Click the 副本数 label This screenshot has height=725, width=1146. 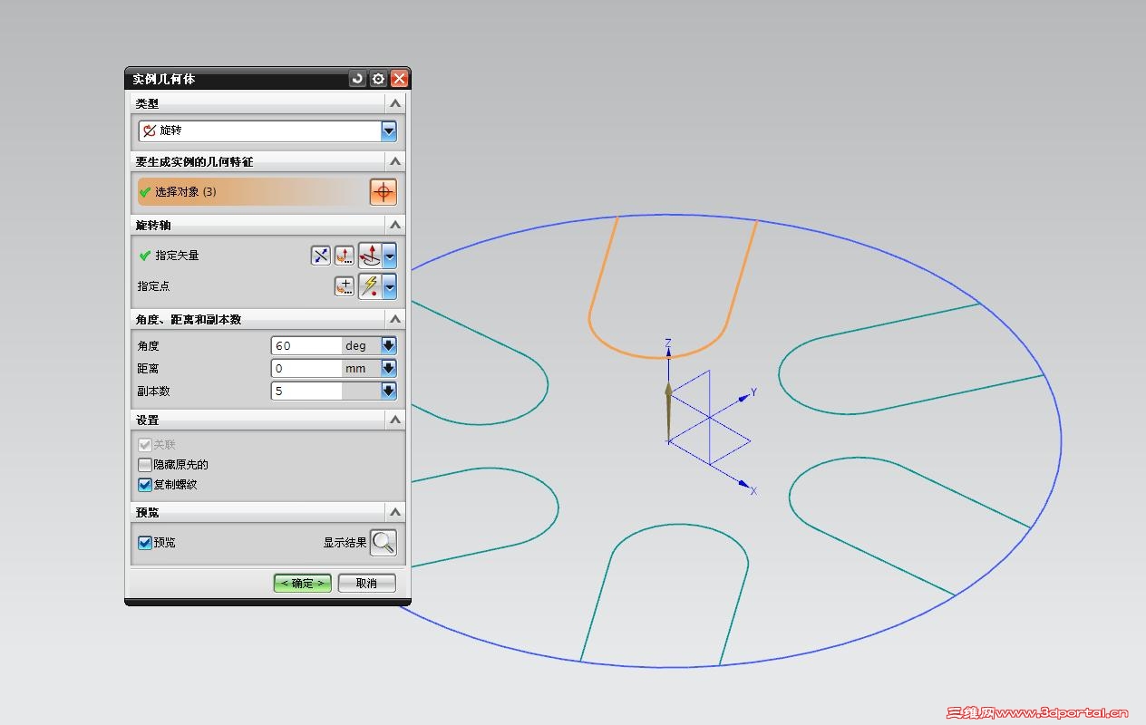point(154,391)
